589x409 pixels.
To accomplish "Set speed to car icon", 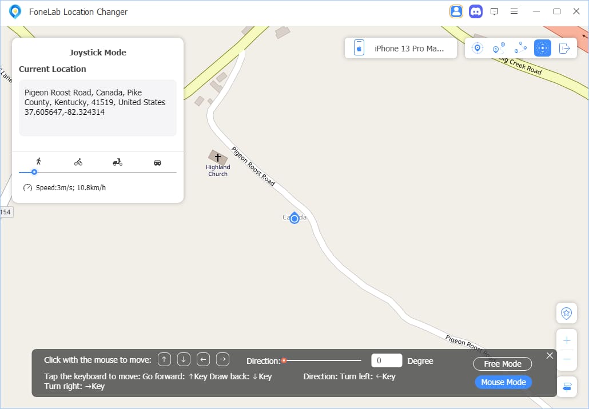I will click(x=157, y=162).
